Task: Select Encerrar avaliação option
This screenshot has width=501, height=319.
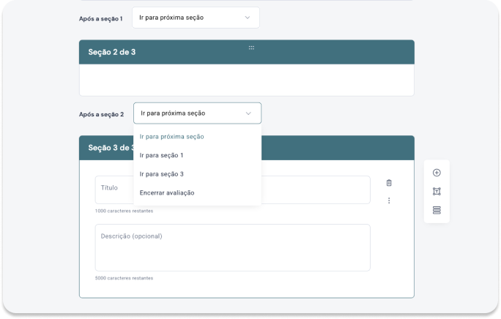Action: coord(166,192)
